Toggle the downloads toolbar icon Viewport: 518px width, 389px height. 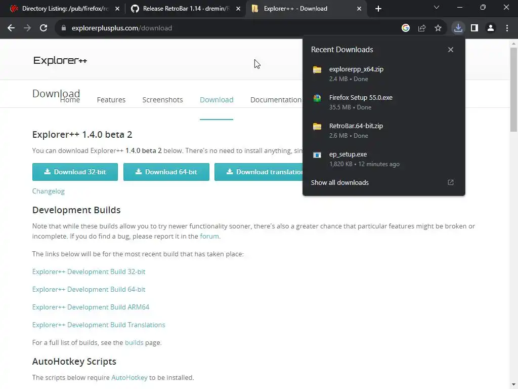pos(458,28)
